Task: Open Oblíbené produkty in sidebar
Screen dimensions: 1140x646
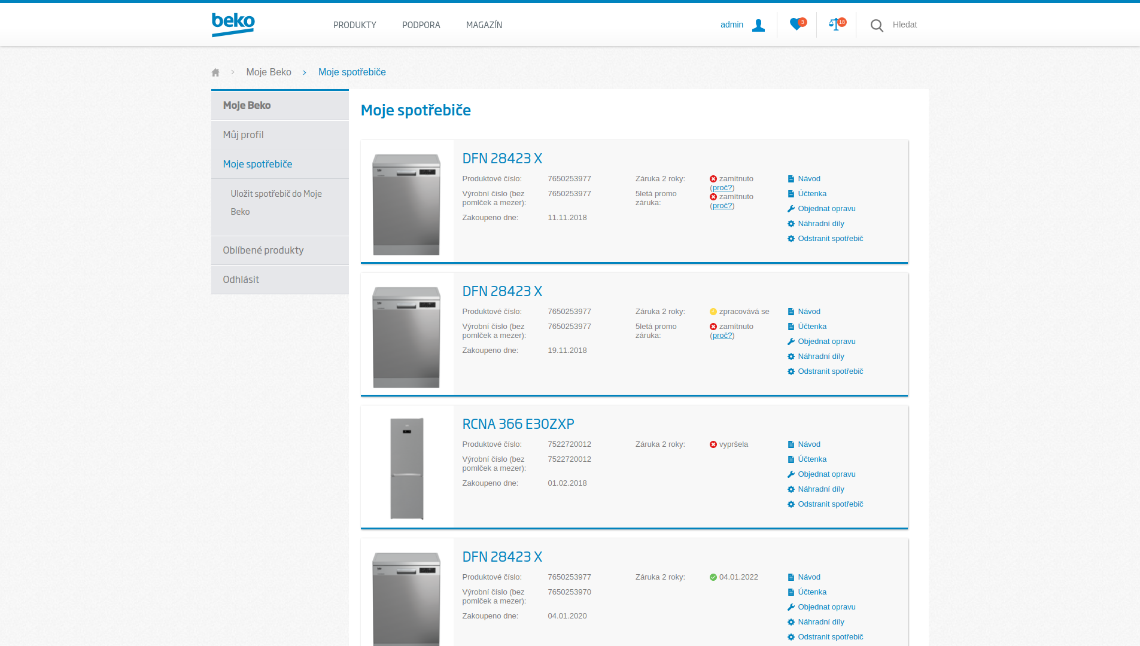Action: point(280,251)
